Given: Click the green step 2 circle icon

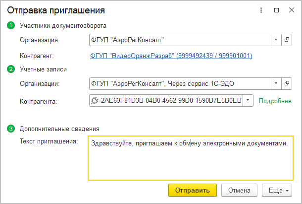Looking at the screenshot, I should (11, 69).
